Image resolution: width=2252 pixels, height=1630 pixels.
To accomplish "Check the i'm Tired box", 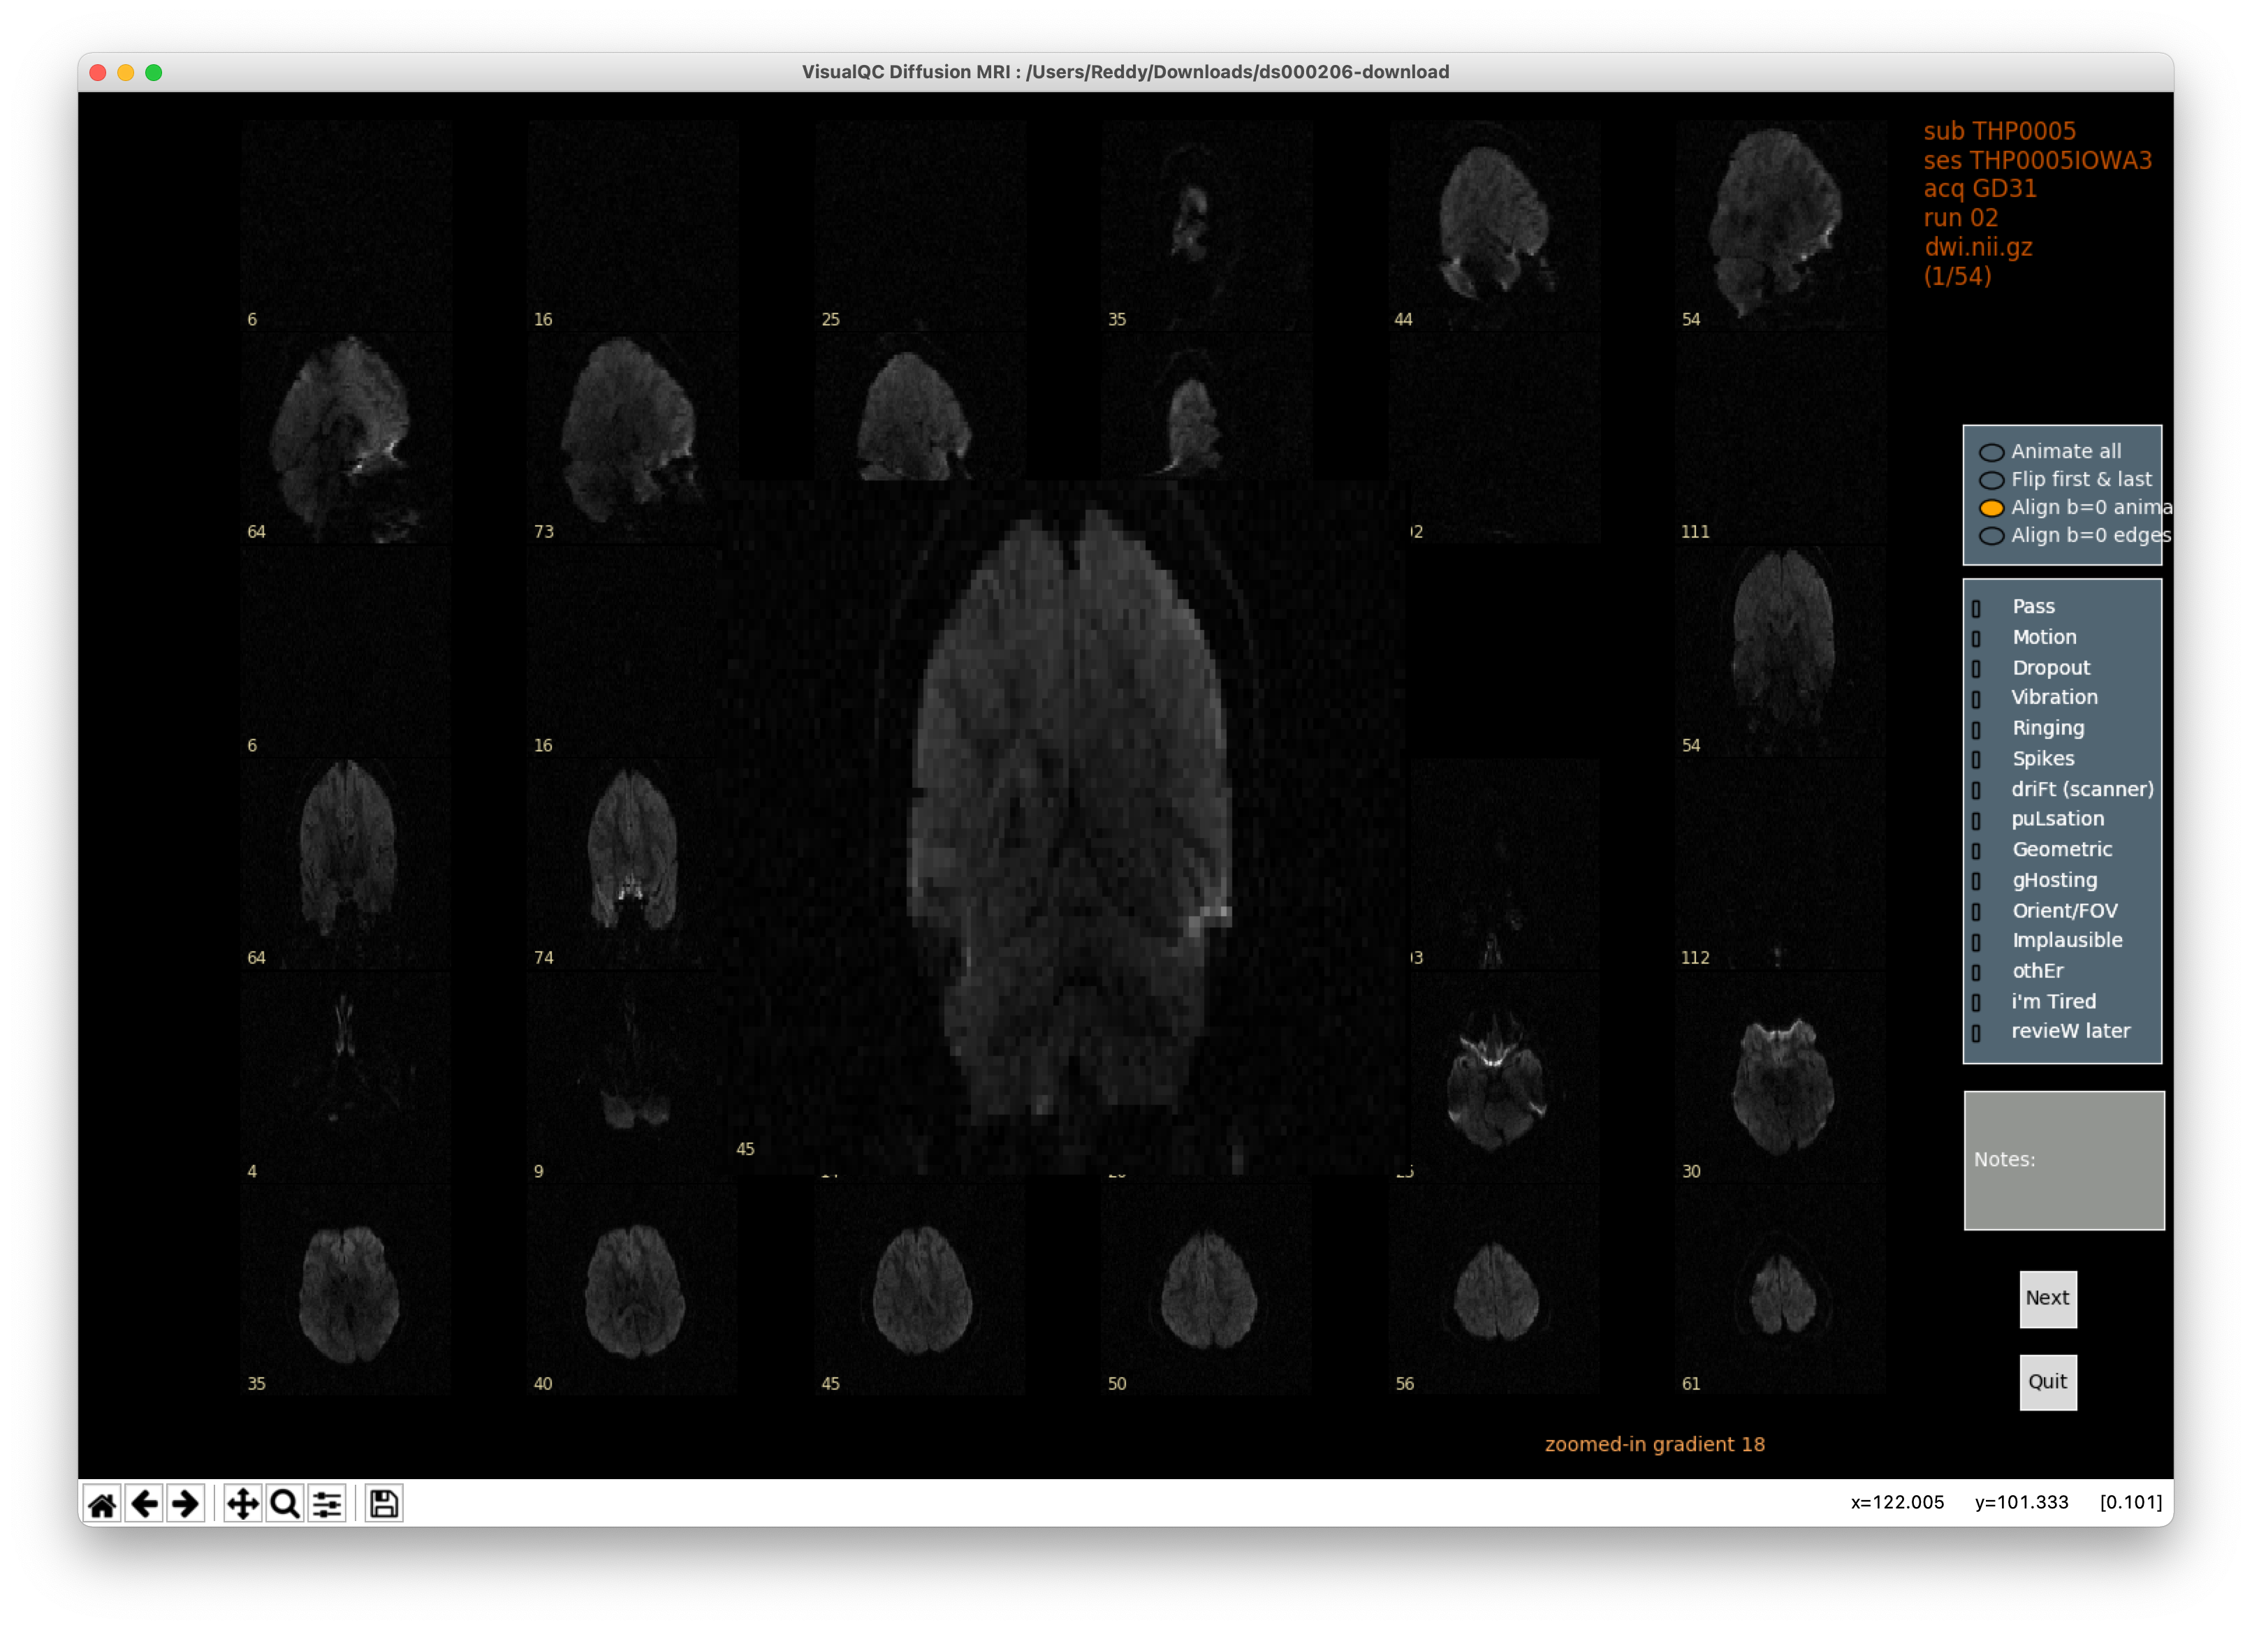I will pos(1976,1003).
